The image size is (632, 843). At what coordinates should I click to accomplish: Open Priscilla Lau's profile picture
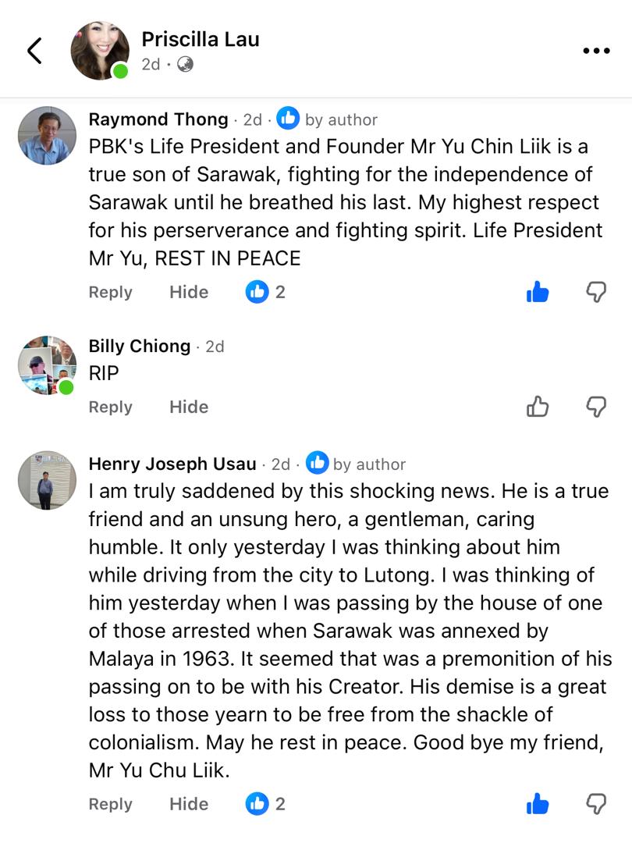(100, 51)
